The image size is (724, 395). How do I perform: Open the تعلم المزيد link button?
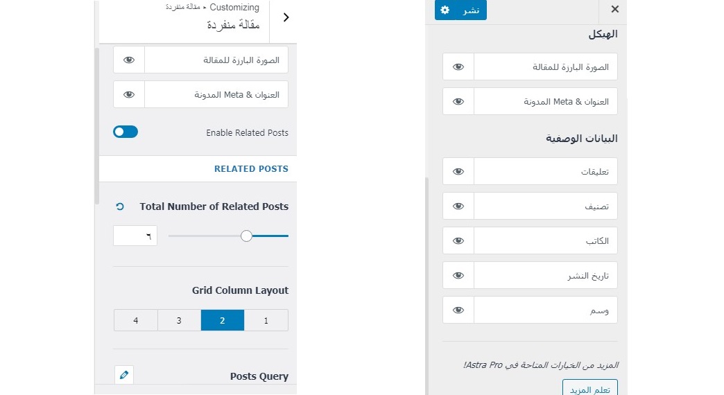(589, 389)
